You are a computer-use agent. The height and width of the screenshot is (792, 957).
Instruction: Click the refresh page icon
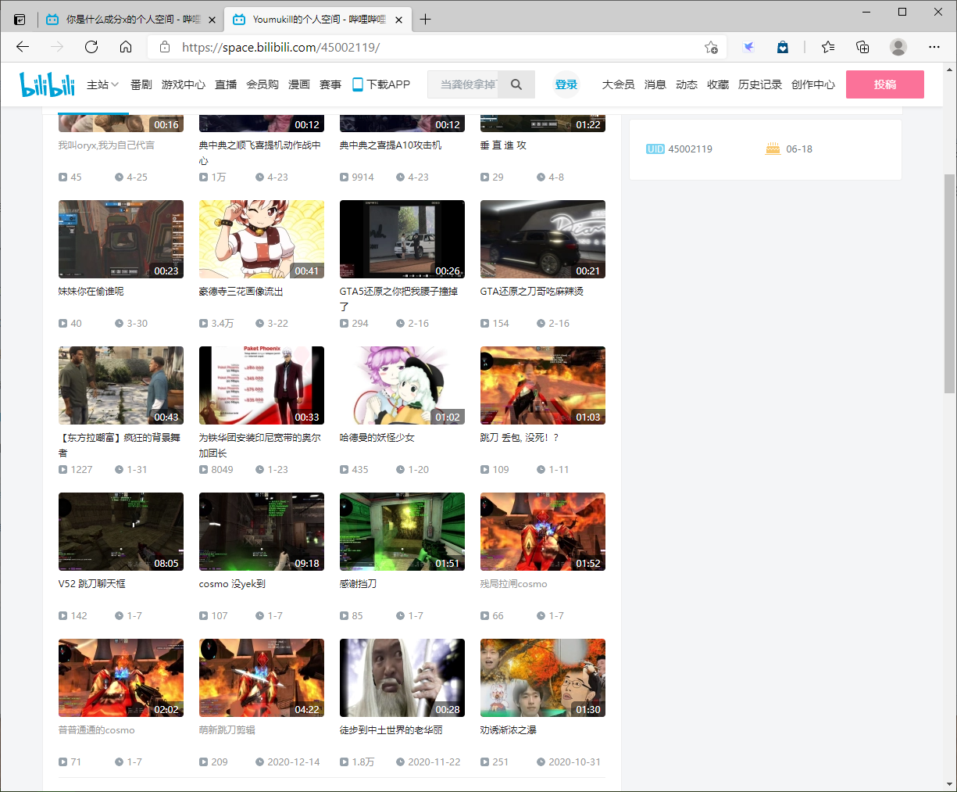[x=91, y=47]
